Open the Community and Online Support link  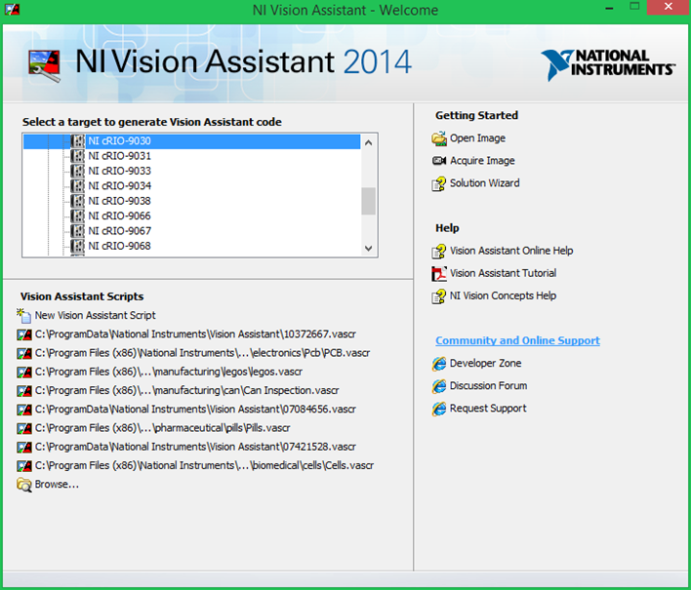(517, 340)
